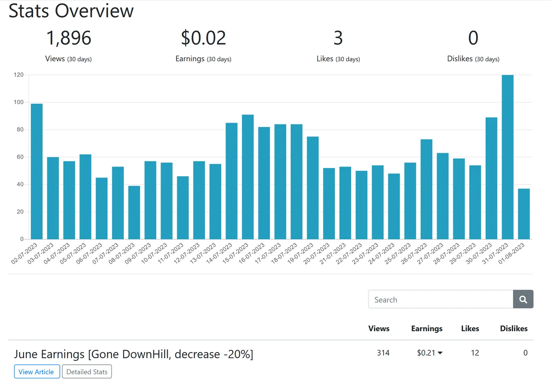Click the $0.02 Earnings total

pos(203,38)
